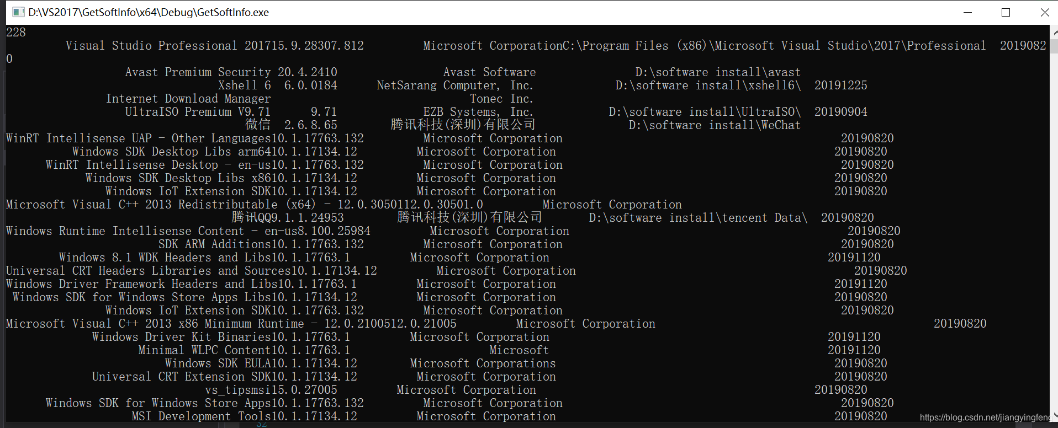Click the scrollbar down arrow

pos(1054,415)
